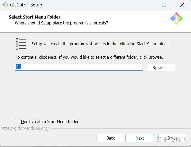Click the Git logo in the header

176,19
